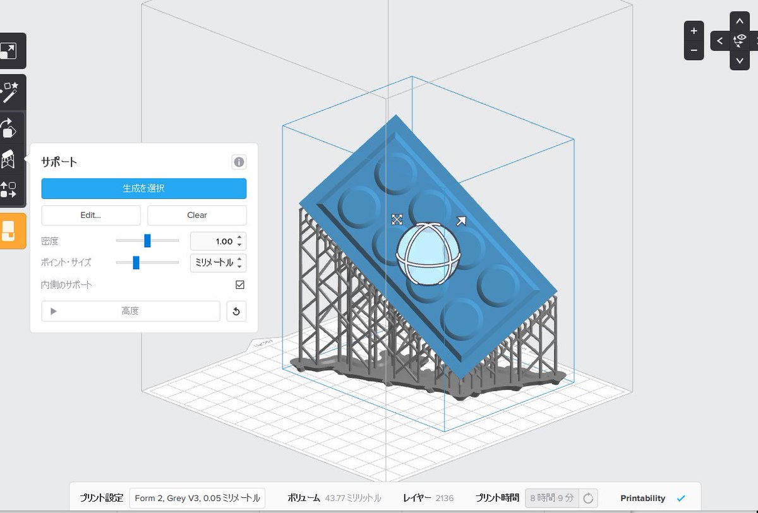This screenshot has width=758, height=513.
Task: Select the One-Click Print magic wand tool
Action: click(x=9, y=92)
